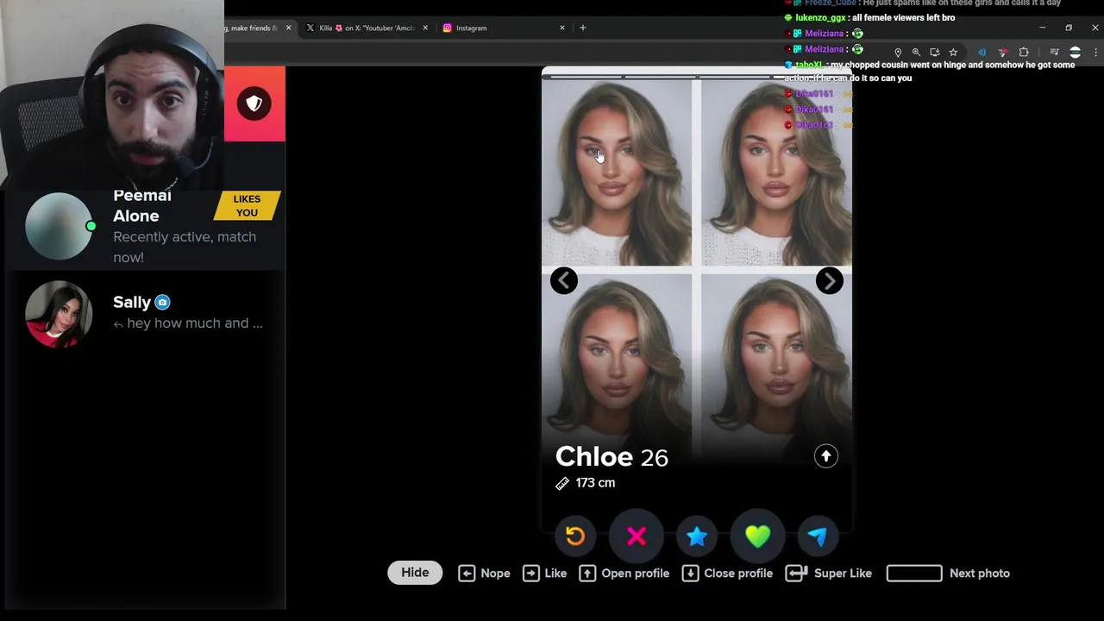Image resolution: width=1104 pixels, height=621 pixels.
Task: Close the Instagram tab
Action: [x=562, y=28]
